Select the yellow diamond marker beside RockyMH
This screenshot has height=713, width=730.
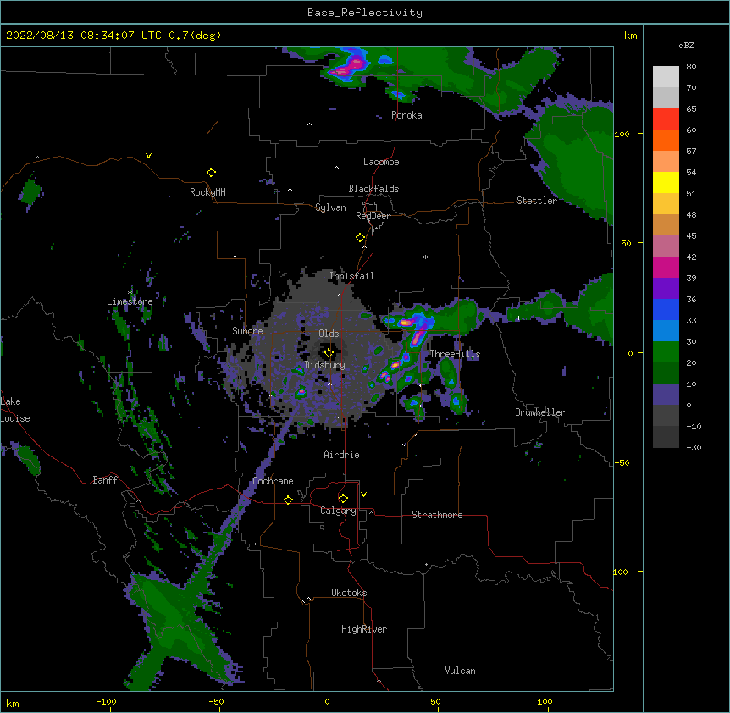click(x=212, y=173)
